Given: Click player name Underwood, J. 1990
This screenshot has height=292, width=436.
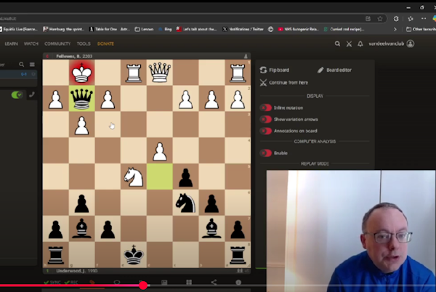Looking at the screenshot, I should (77, 271).
